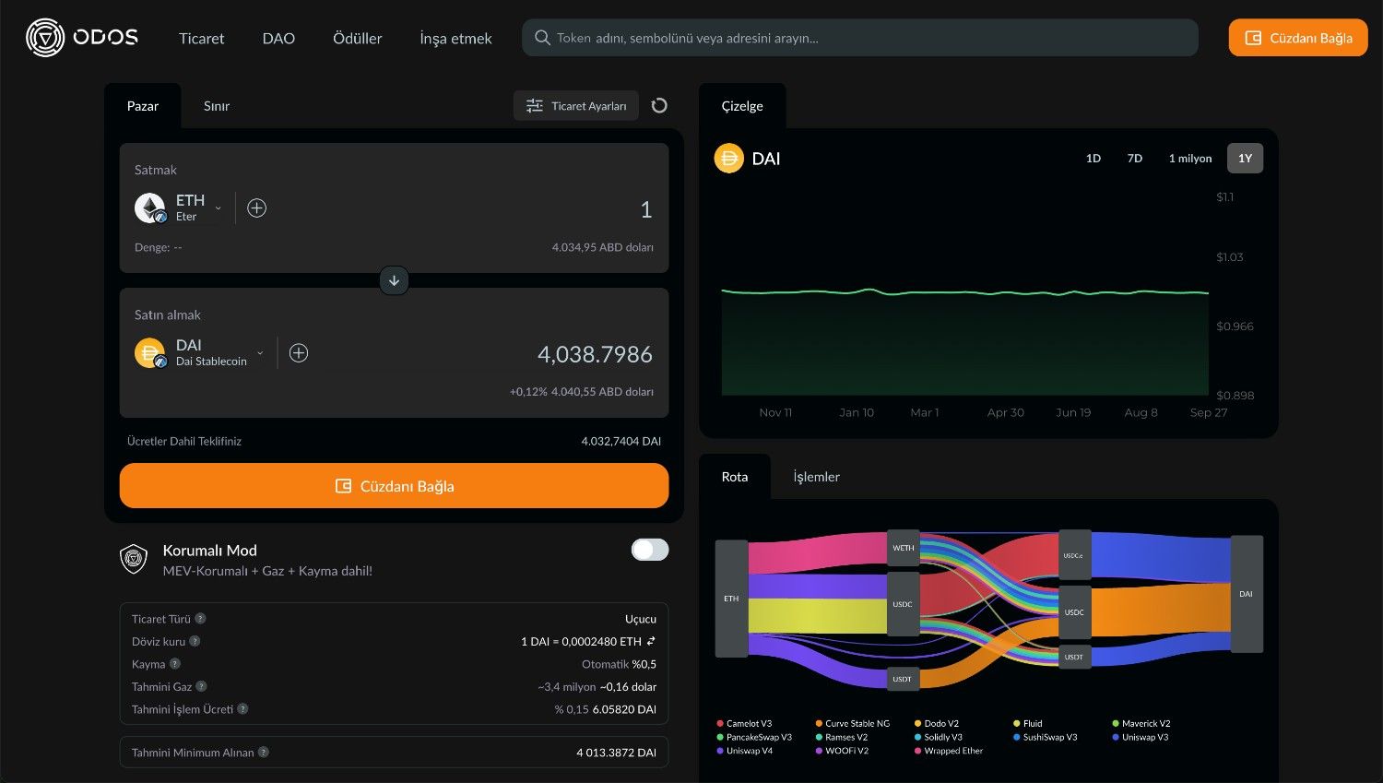The width and height of the screenshot is (1383, 783).
Task: Click the search magnifier icon
Action: tap(542, 38)
